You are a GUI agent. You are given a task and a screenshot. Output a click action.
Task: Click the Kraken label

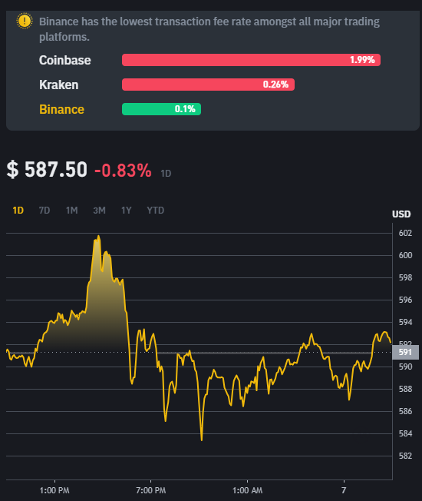(x=58, y=85)
